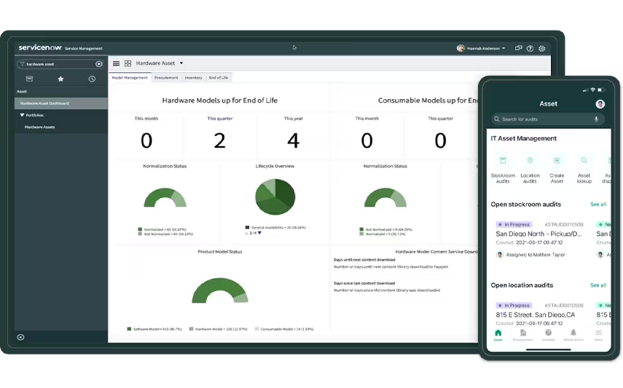Viewport: 623px width, 388px height.
Task: Click the navigator collapse circle icon at bottom
Action: [x=20, y=337]
